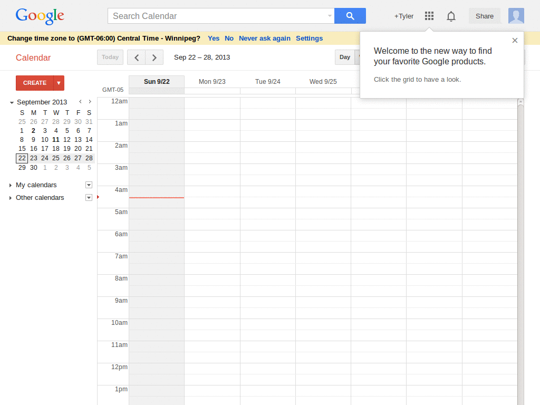Select day 14 in mini calendar
Screen dimensions: 540x405
tap(89, 139)
